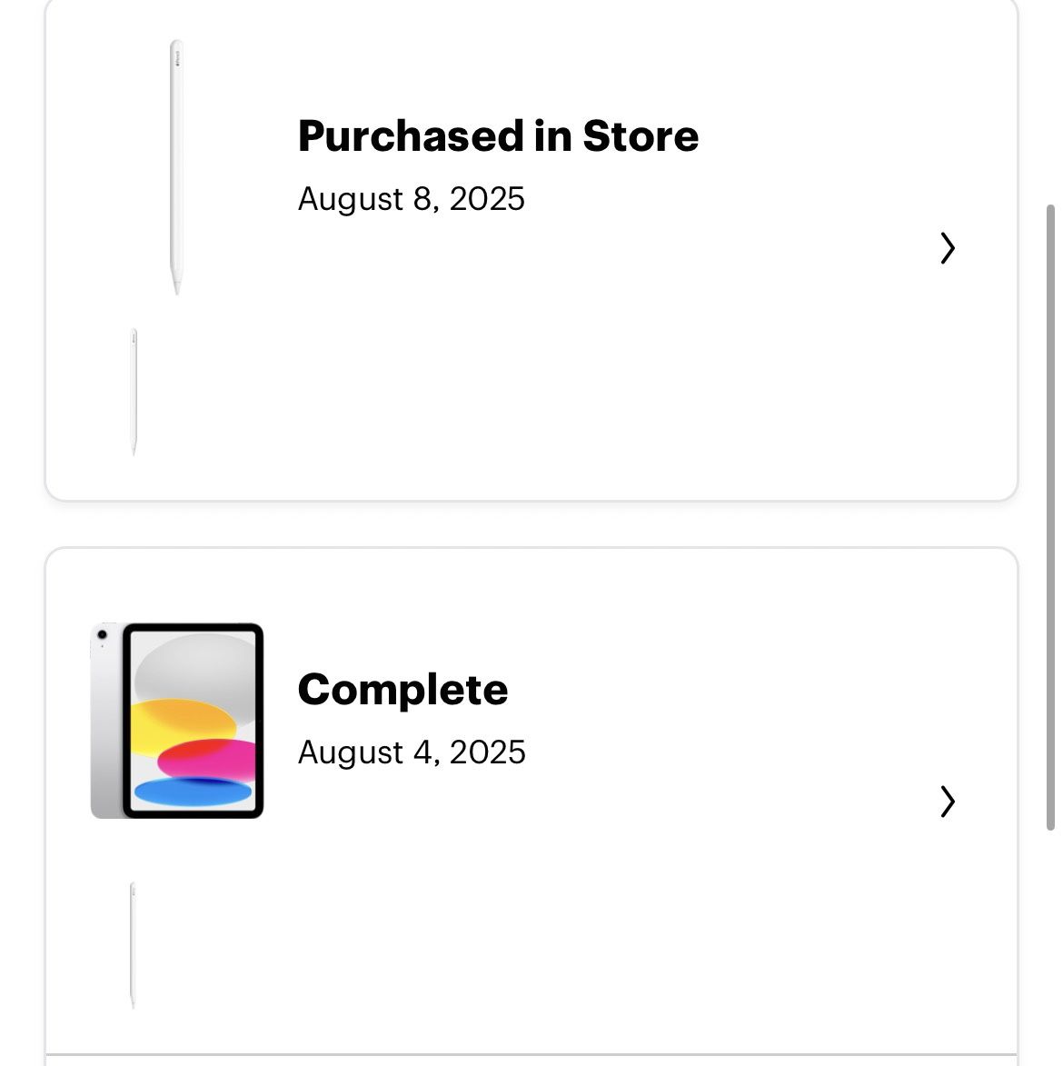
Task: Open the Purchased in Store heading
Action: (x=498, y=136)
